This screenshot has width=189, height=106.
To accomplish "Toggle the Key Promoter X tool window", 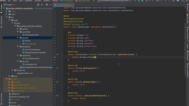I will click(x=188, y=34).
